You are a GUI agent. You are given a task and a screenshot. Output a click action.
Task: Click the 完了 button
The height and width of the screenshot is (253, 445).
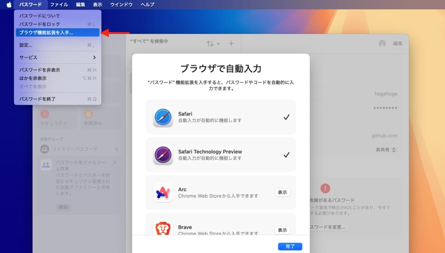[290, 246]
